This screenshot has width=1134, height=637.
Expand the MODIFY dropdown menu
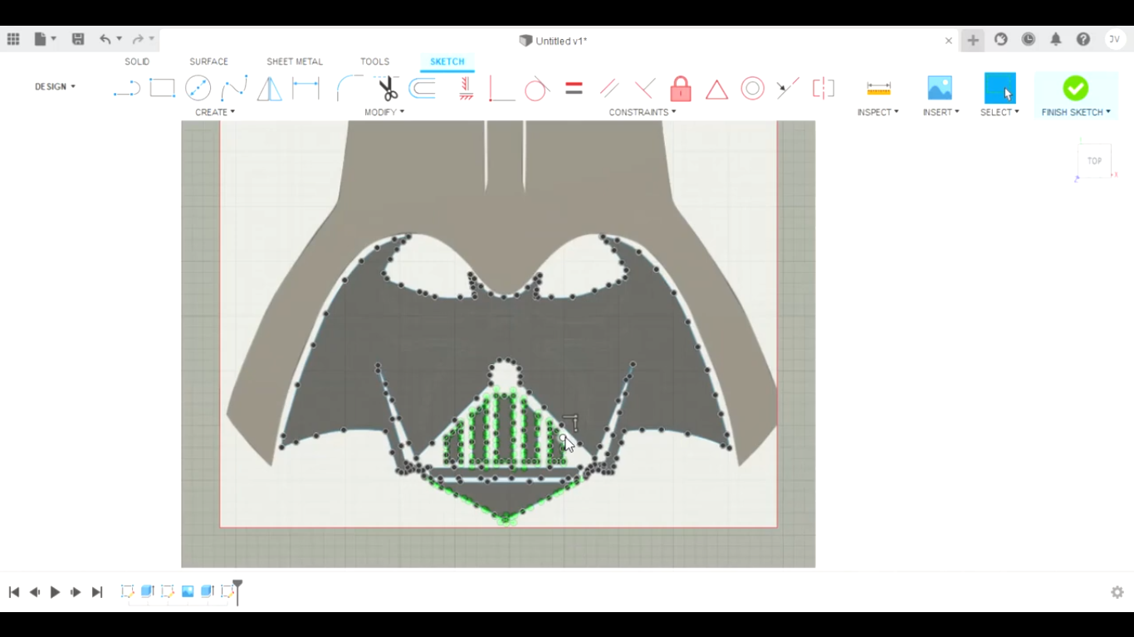[384, 112]
